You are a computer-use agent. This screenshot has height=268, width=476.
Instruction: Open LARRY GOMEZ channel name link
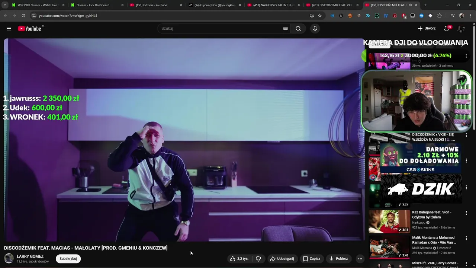30,256
